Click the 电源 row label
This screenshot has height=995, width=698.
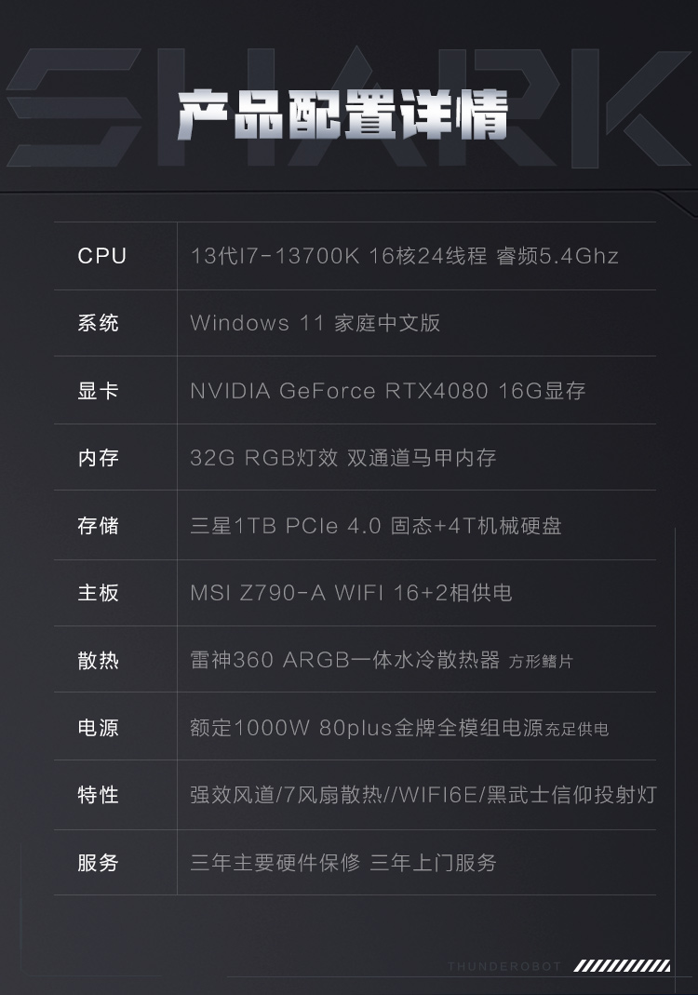point(99,727)
